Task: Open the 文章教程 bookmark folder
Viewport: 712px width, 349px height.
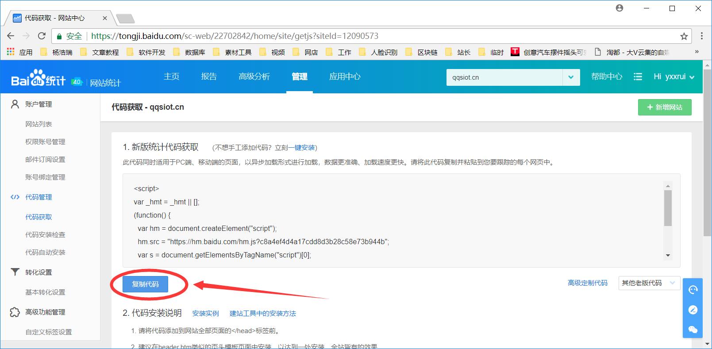Action: tap(100, 52)
